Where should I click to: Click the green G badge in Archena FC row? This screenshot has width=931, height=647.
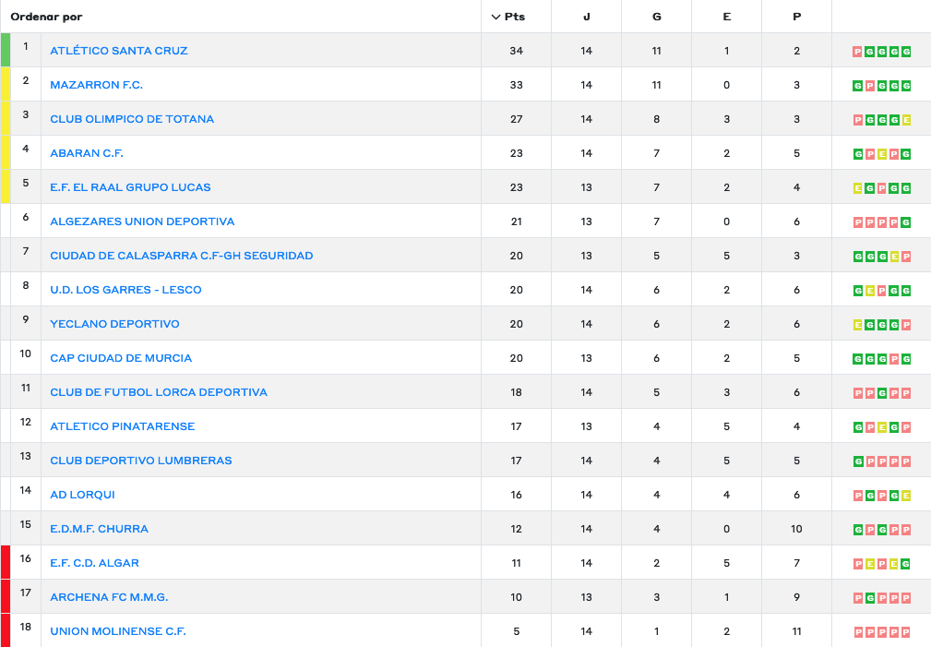870,598
